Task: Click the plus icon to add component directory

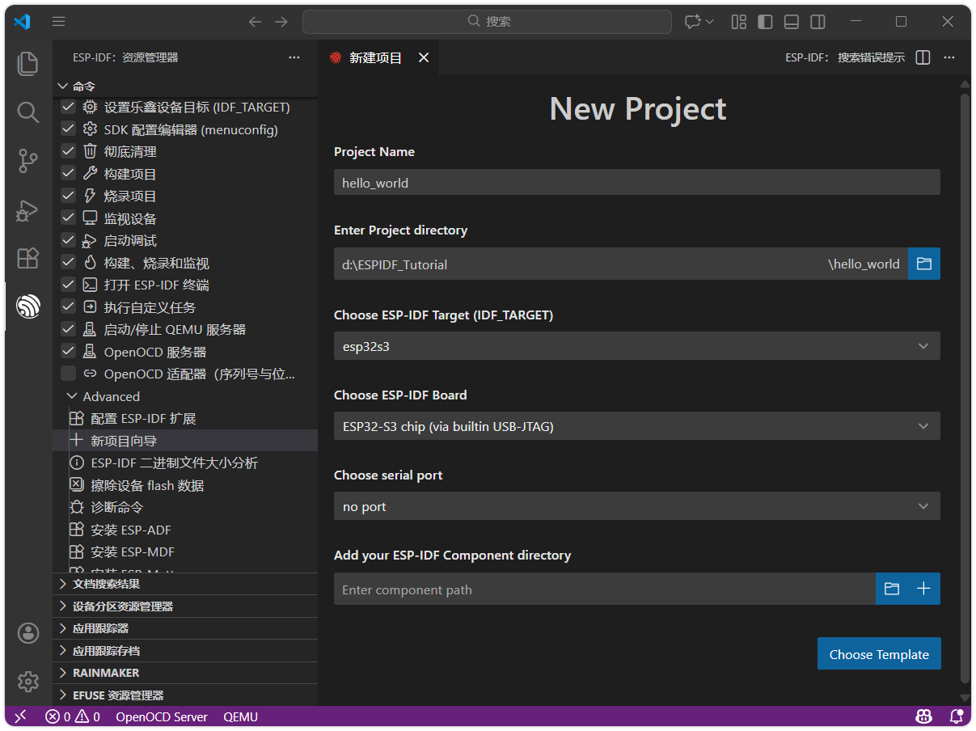Action: click(923, 589)
